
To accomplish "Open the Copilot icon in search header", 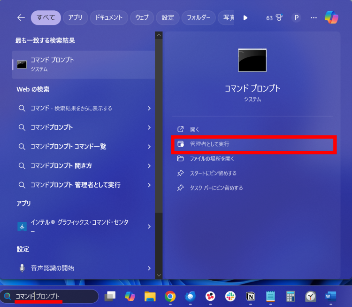I will click(331, 17).
